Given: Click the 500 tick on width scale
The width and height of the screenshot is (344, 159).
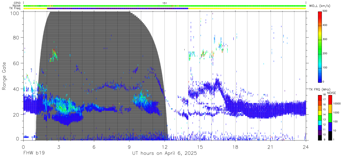Looking at the screenshot, I should tap(325, 11).
